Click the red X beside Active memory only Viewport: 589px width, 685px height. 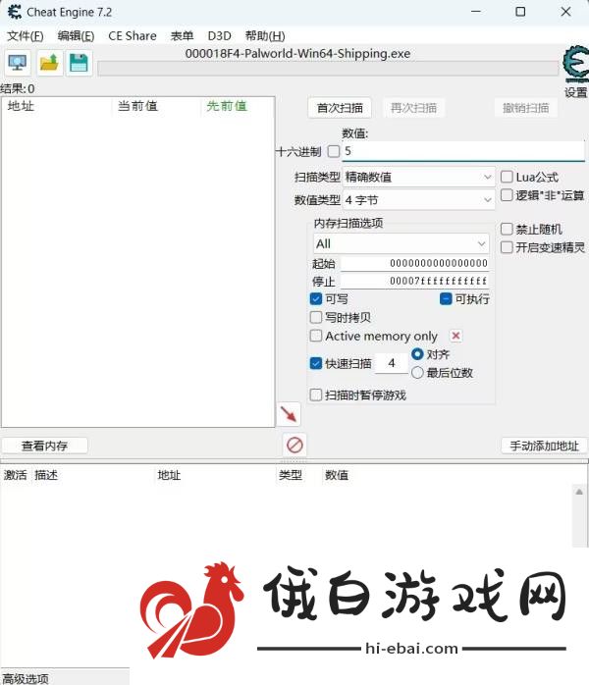tap(455, 336)
